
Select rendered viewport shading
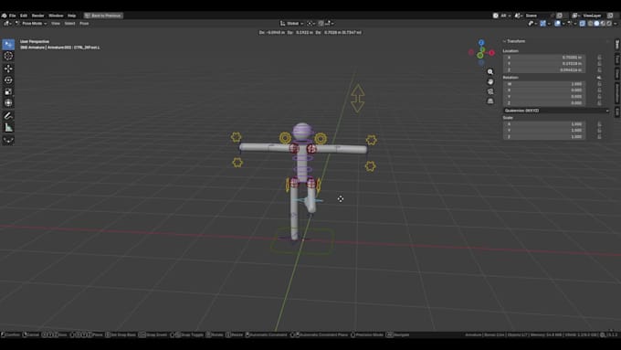point(609,24)
